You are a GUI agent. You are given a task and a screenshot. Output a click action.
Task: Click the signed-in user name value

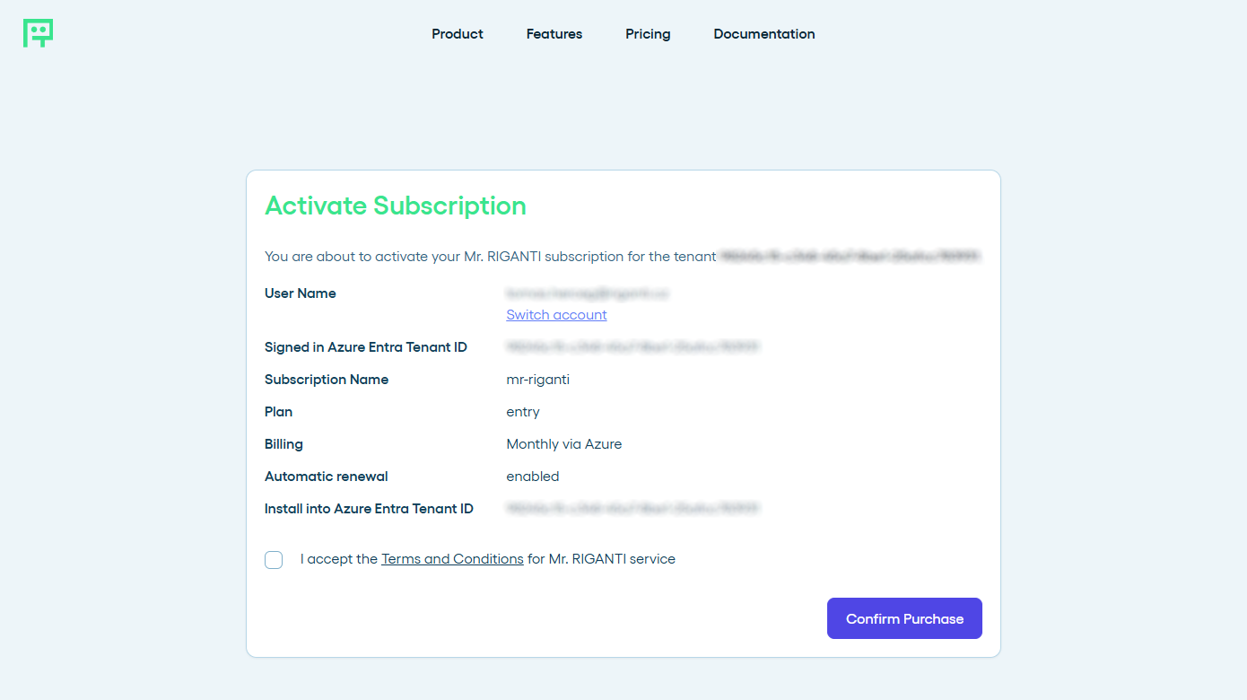coord(587,293)
